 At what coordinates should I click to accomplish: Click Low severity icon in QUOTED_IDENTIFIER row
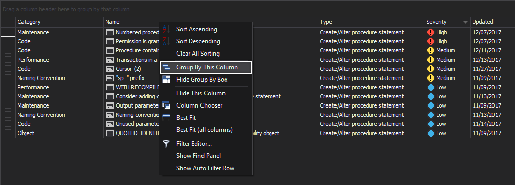click(x=430, y=133)
